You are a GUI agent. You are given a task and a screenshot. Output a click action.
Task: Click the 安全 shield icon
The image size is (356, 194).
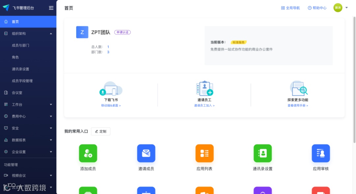click(6, 128)
